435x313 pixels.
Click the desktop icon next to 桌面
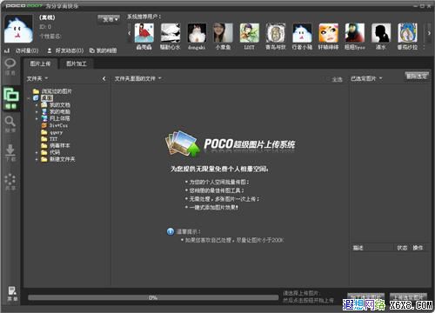[x=36, y=98]
